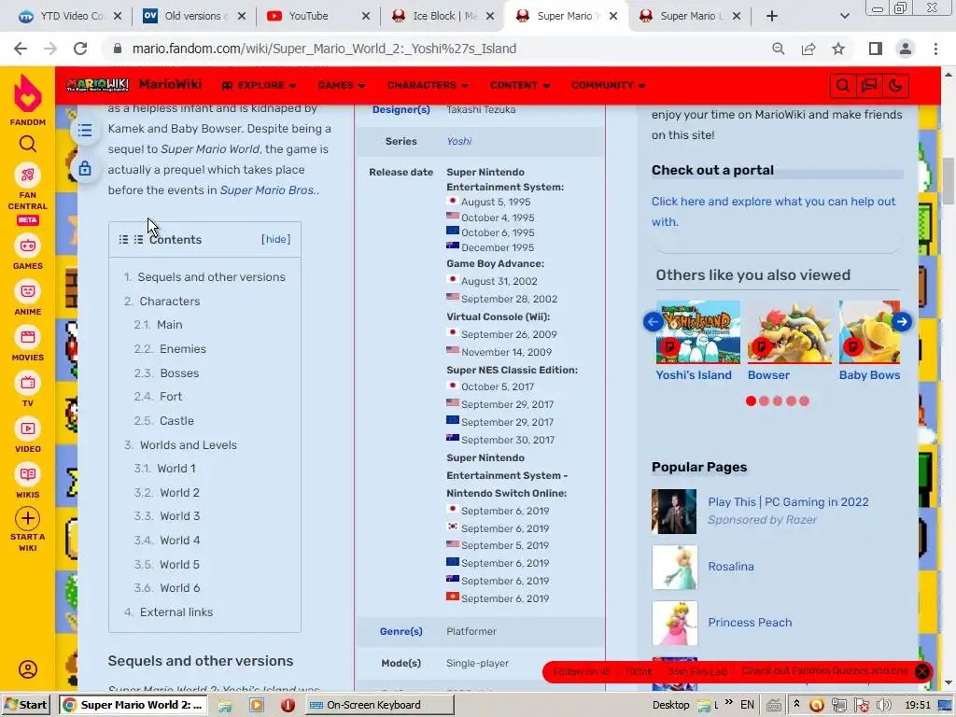Switch to Old versions tab
This screenshot has width=956, height=717.
click(x=193, y=17)
